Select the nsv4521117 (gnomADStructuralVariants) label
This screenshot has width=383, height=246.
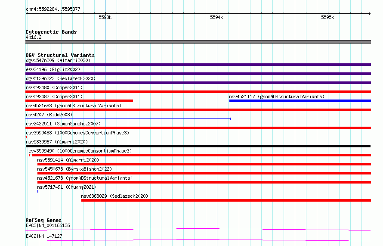pyautogui.click(x=277, y=97)
